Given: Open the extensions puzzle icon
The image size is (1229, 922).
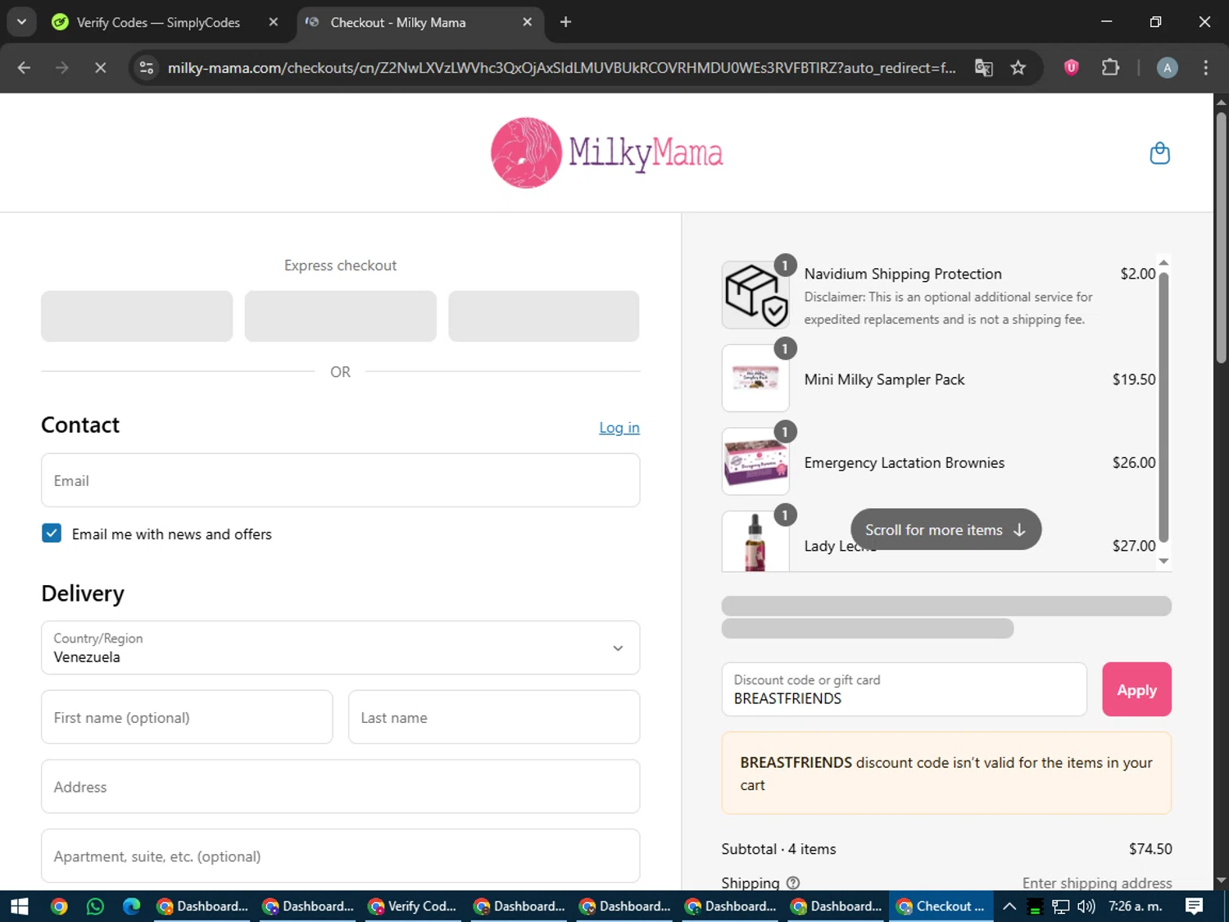Looking at the screenshot, I should click(1110, 68).
